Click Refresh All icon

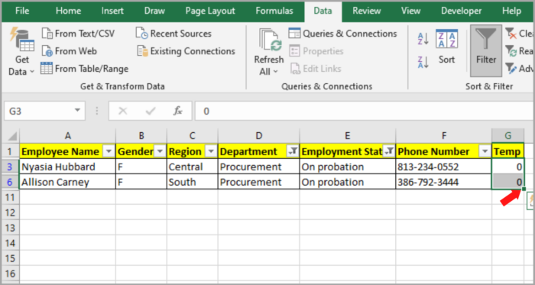click(x=270, y=40)
